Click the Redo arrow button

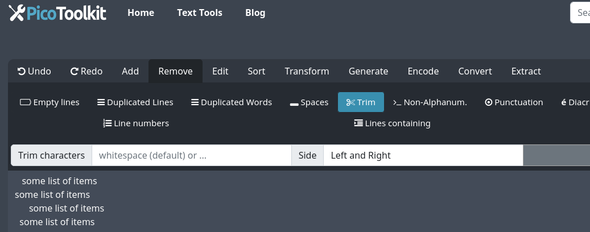point(86,71)
